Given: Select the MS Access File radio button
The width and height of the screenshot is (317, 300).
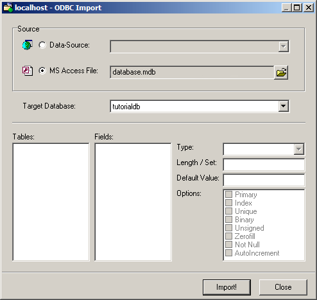Looking at the screenshot, I should click(42, 71).
